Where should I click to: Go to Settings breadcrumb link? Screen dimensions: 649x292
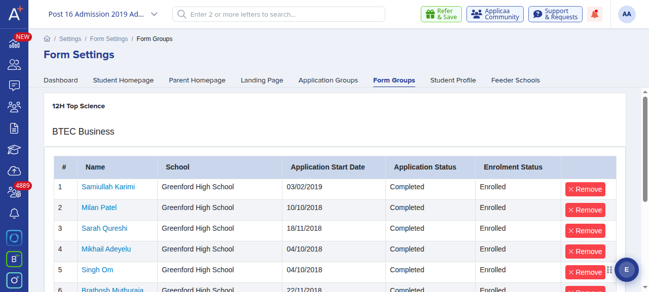click(x=70, y=39)
